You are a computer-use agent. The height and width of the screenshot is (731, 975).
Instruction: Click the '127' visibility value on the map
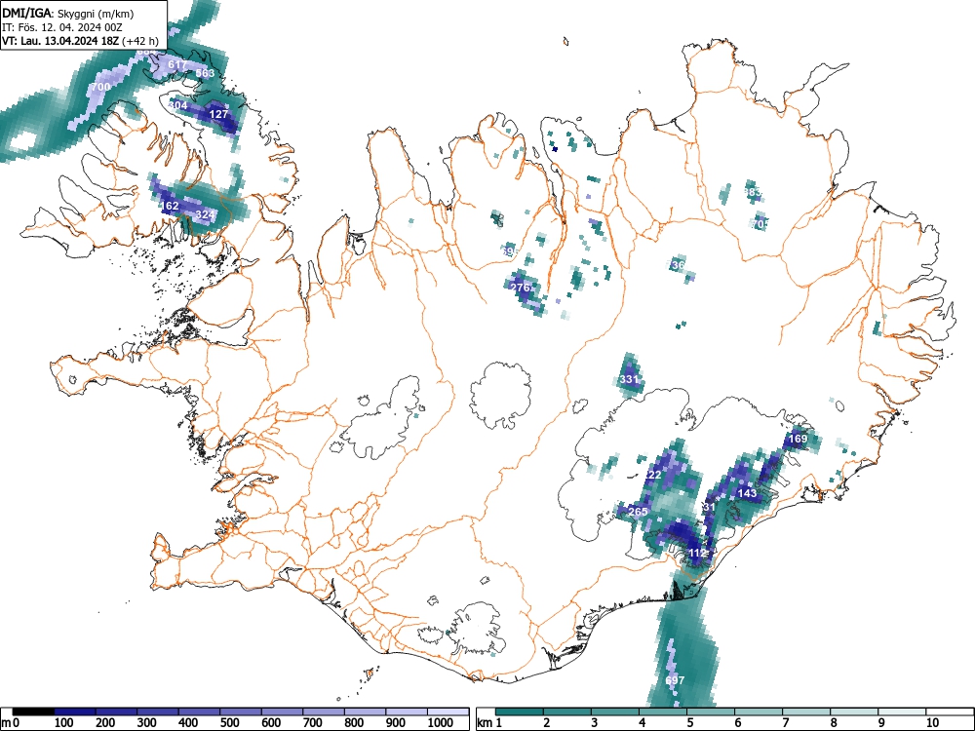pyautogui.click(x=218, y=114)
